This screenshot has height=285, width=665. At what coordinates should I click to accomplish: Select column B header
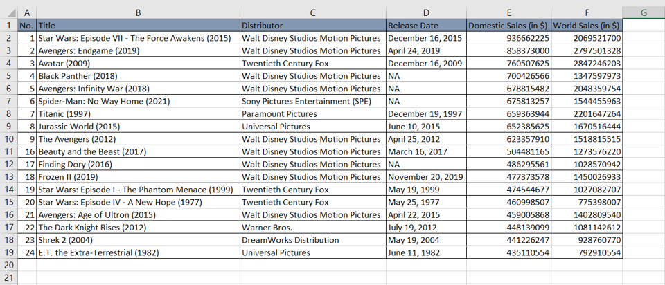click(139, 12)
